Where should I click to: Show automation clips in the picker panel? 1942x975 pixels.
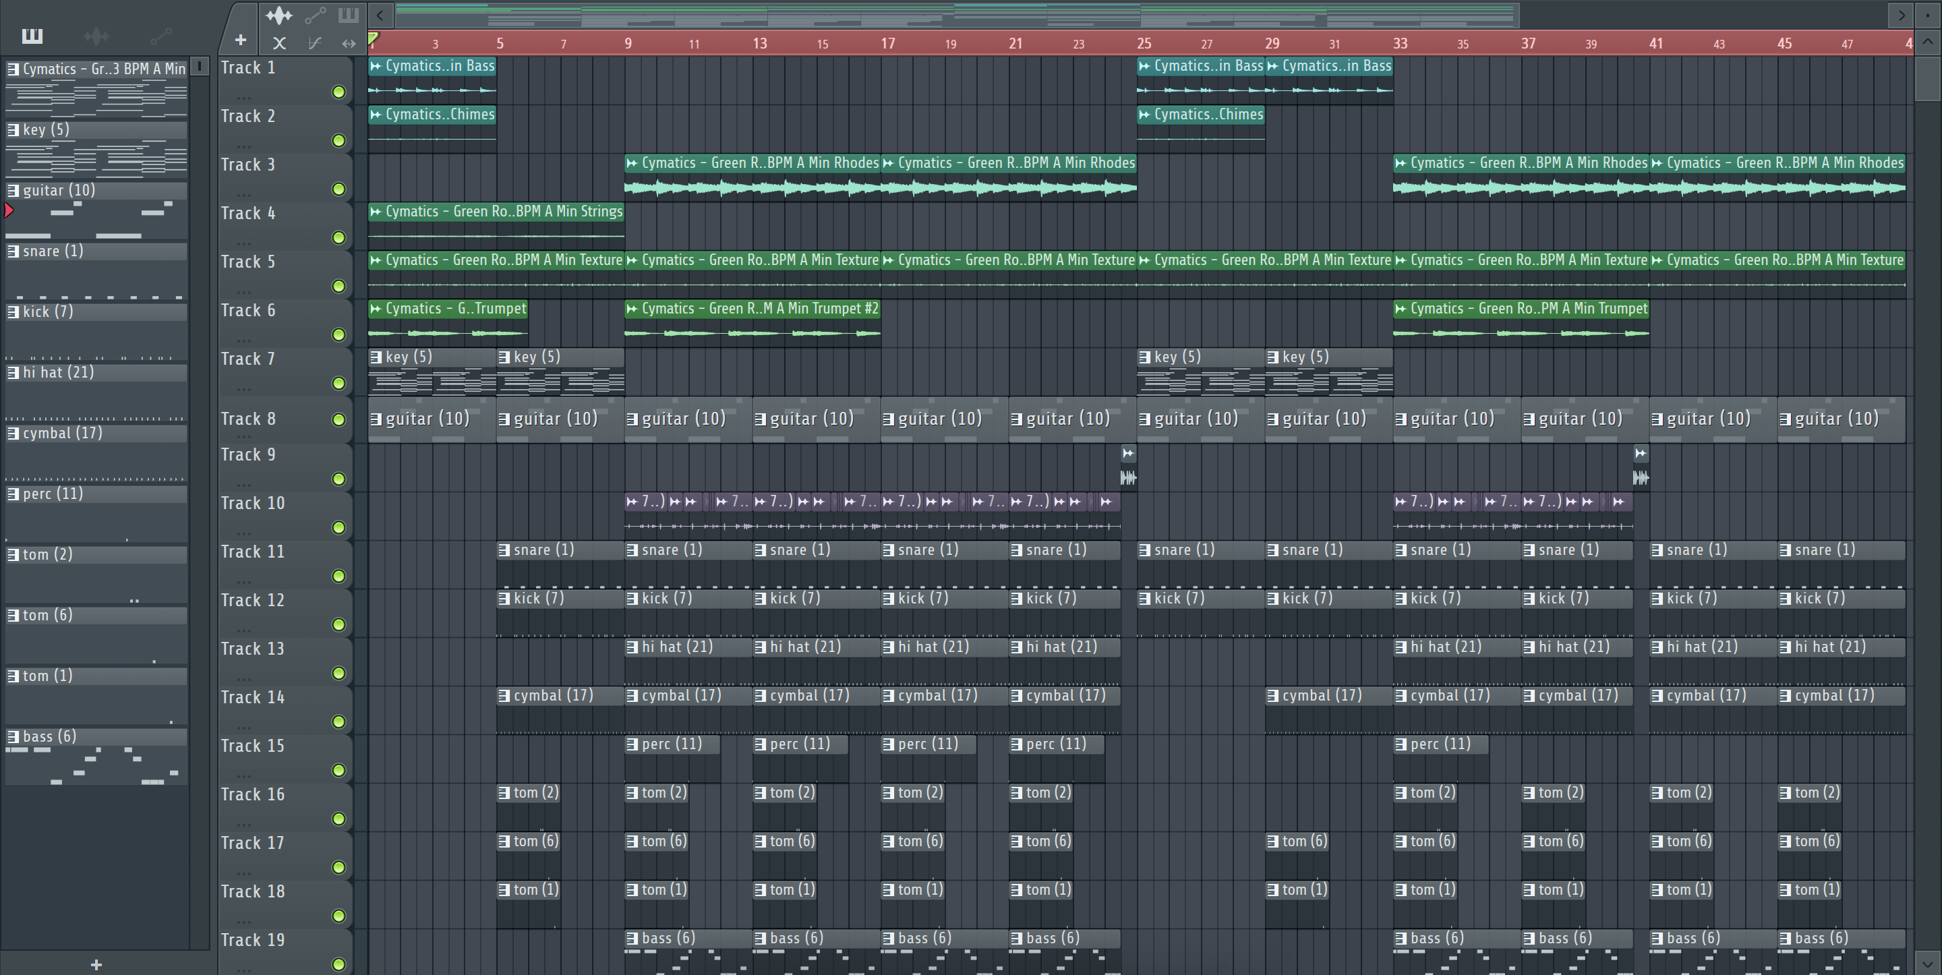pyautogui.click(x=160, y=36)
